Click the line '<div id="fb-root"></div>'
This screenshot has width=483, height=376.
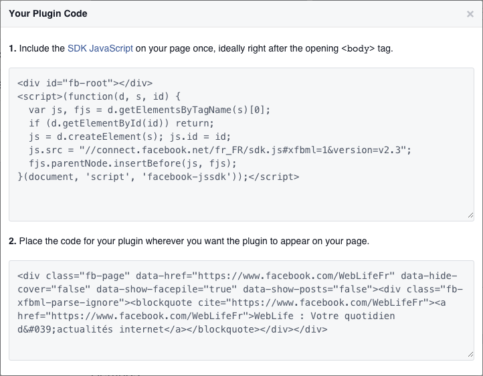85,83
